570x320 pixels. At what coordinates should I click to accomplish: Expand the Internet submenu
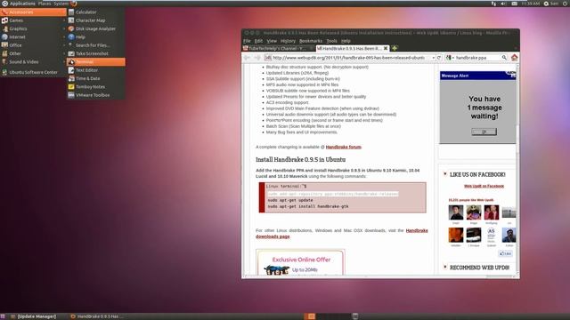pos(33,37)
